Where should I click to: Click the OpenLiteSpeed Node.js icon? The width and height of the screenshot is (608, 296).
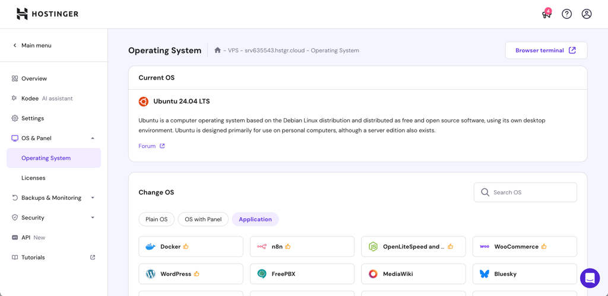pyautogui.click(x=373, y=247)
